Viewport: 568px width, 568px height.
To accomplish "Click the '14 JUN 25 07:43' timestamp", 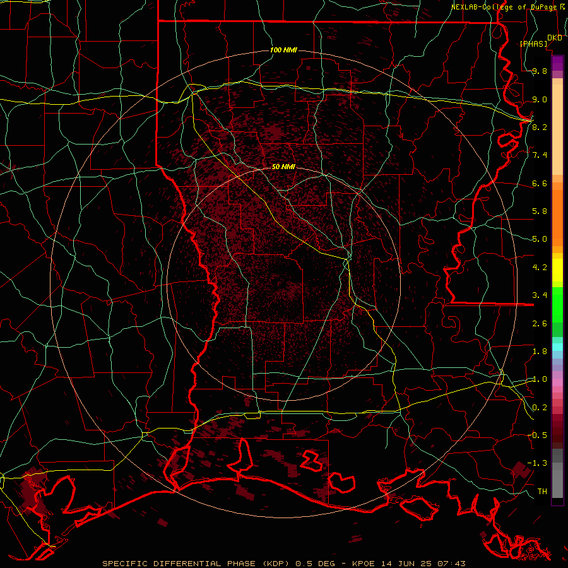I will (x=423, y=564).
